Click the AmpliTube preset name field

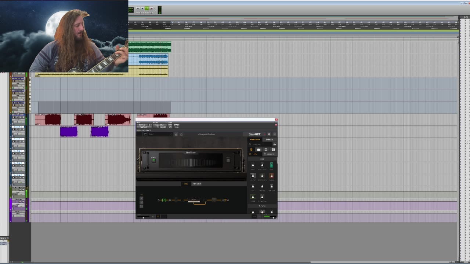[x=159, y=134]
